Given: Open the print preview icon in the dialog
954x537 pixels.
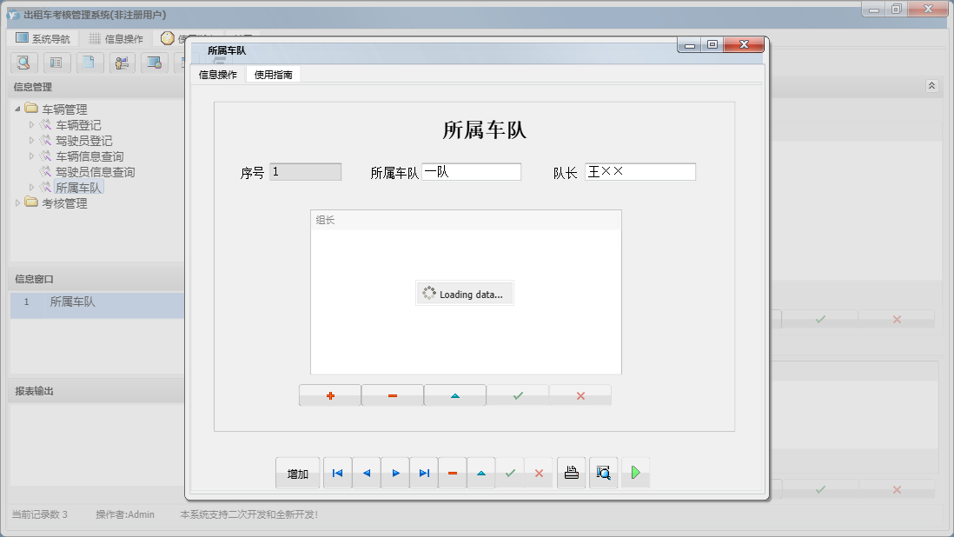Looking at the screenshot, I should pyautogui.click(x=604, y=472).
